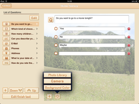Open chevron for 'Can you describe yo...'

(x=37, y=39)
